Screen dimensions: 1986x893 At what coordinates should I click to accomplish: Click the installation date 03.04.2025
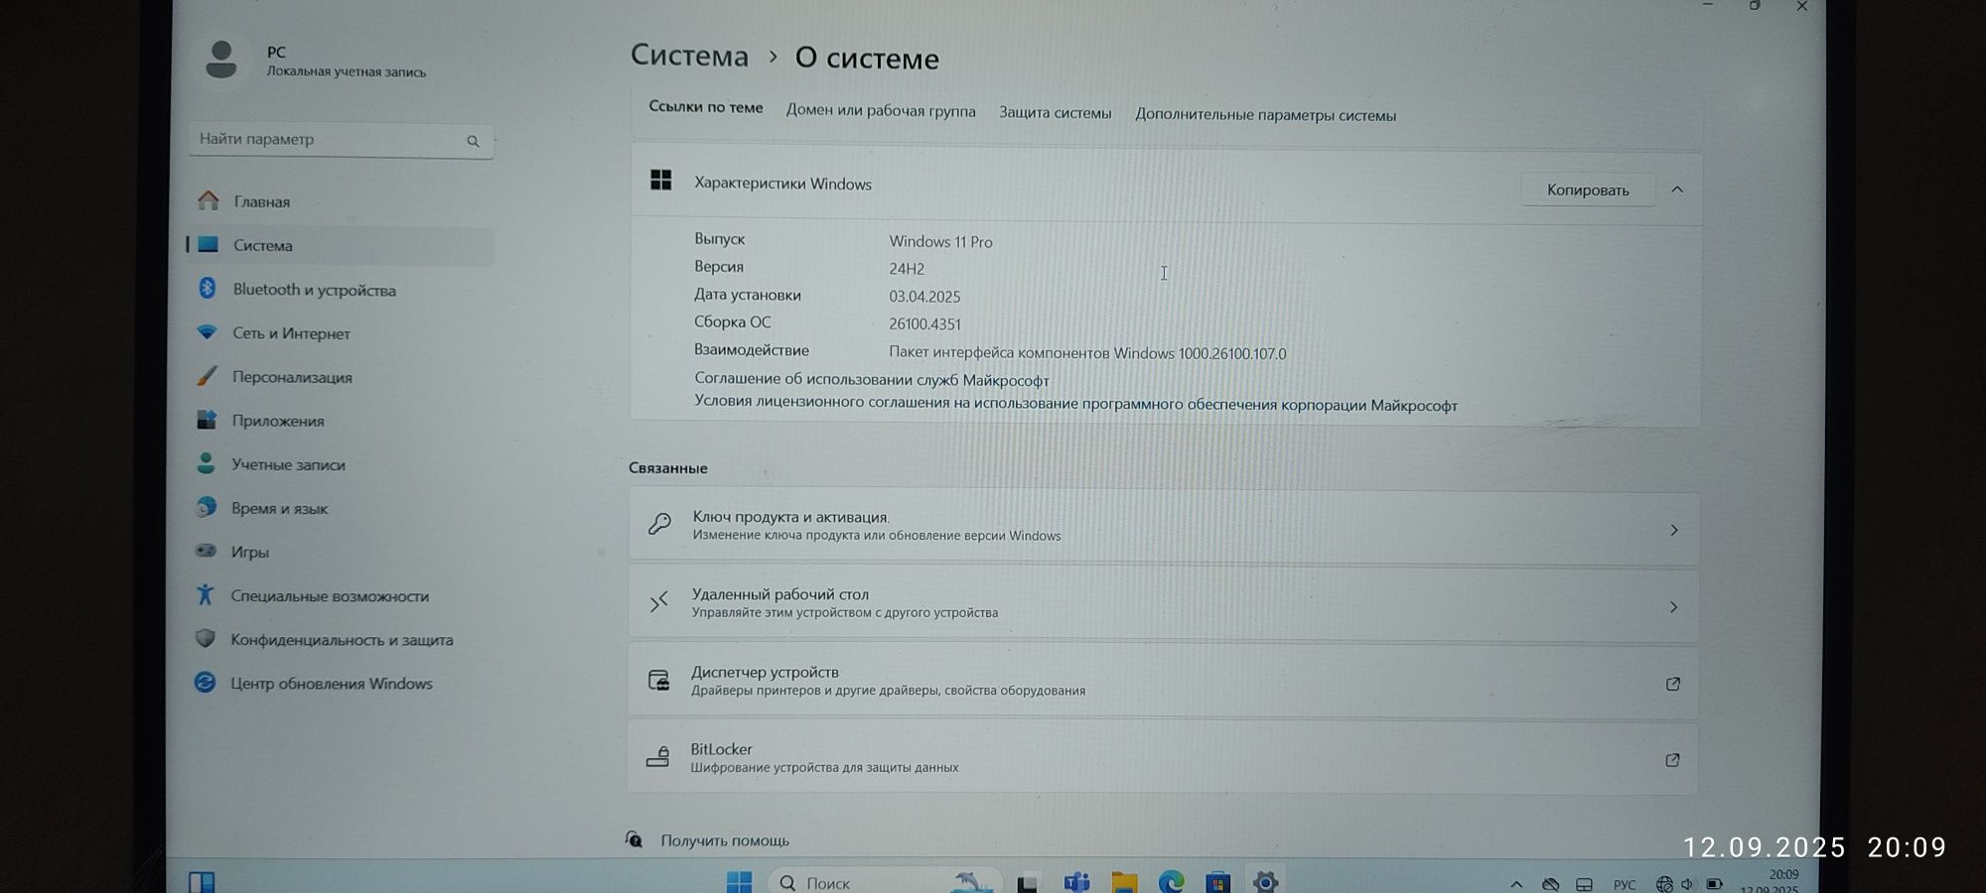pyautogui.click(x=924, y=297)
